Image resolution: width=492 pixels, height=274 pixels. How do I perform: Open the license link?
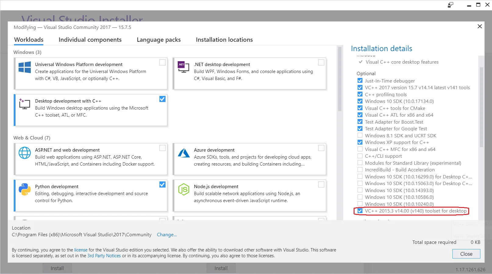pyautogui.click(x=81, y=250)
